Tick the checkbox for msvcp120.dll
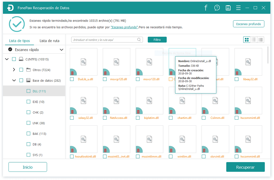 (105, 79)
